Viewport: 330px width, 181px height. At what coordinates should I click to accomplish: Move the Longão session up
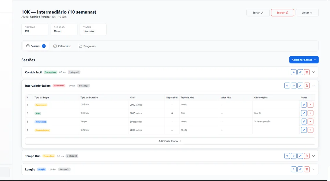click(x=293, y=169)
